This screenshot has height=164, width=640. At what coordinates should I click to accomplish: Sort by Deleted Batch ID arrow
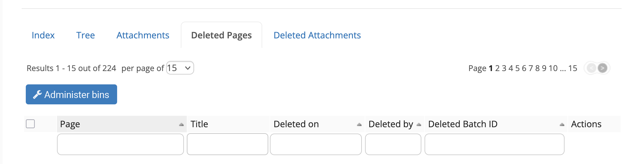tap(562, 124)
